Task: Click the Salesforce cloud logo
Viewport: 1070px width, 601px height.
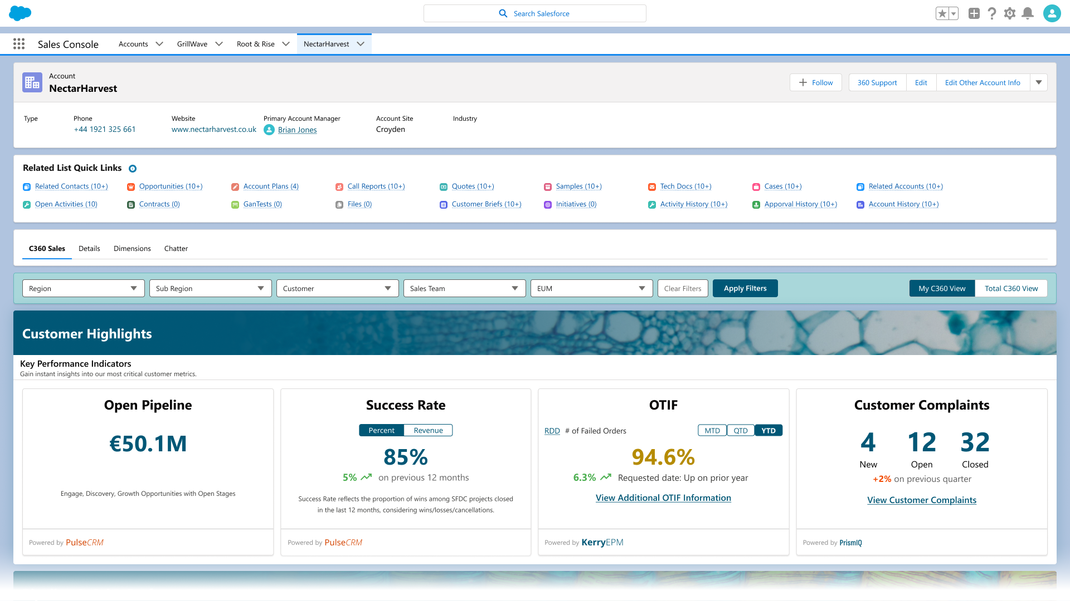Action: point(20,13)
